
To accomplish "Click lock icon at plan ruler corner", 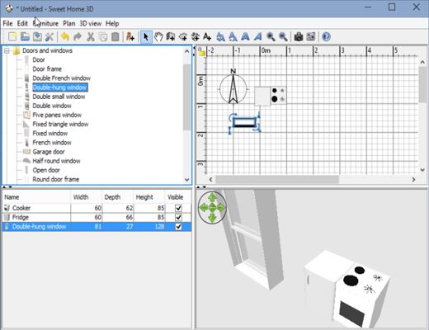I will click(201, 52).
